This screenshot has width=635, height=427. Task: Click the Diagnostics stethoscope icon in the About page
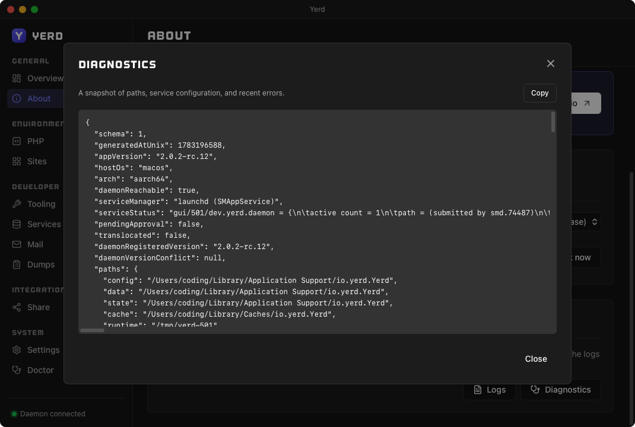(x=535, y=390)
